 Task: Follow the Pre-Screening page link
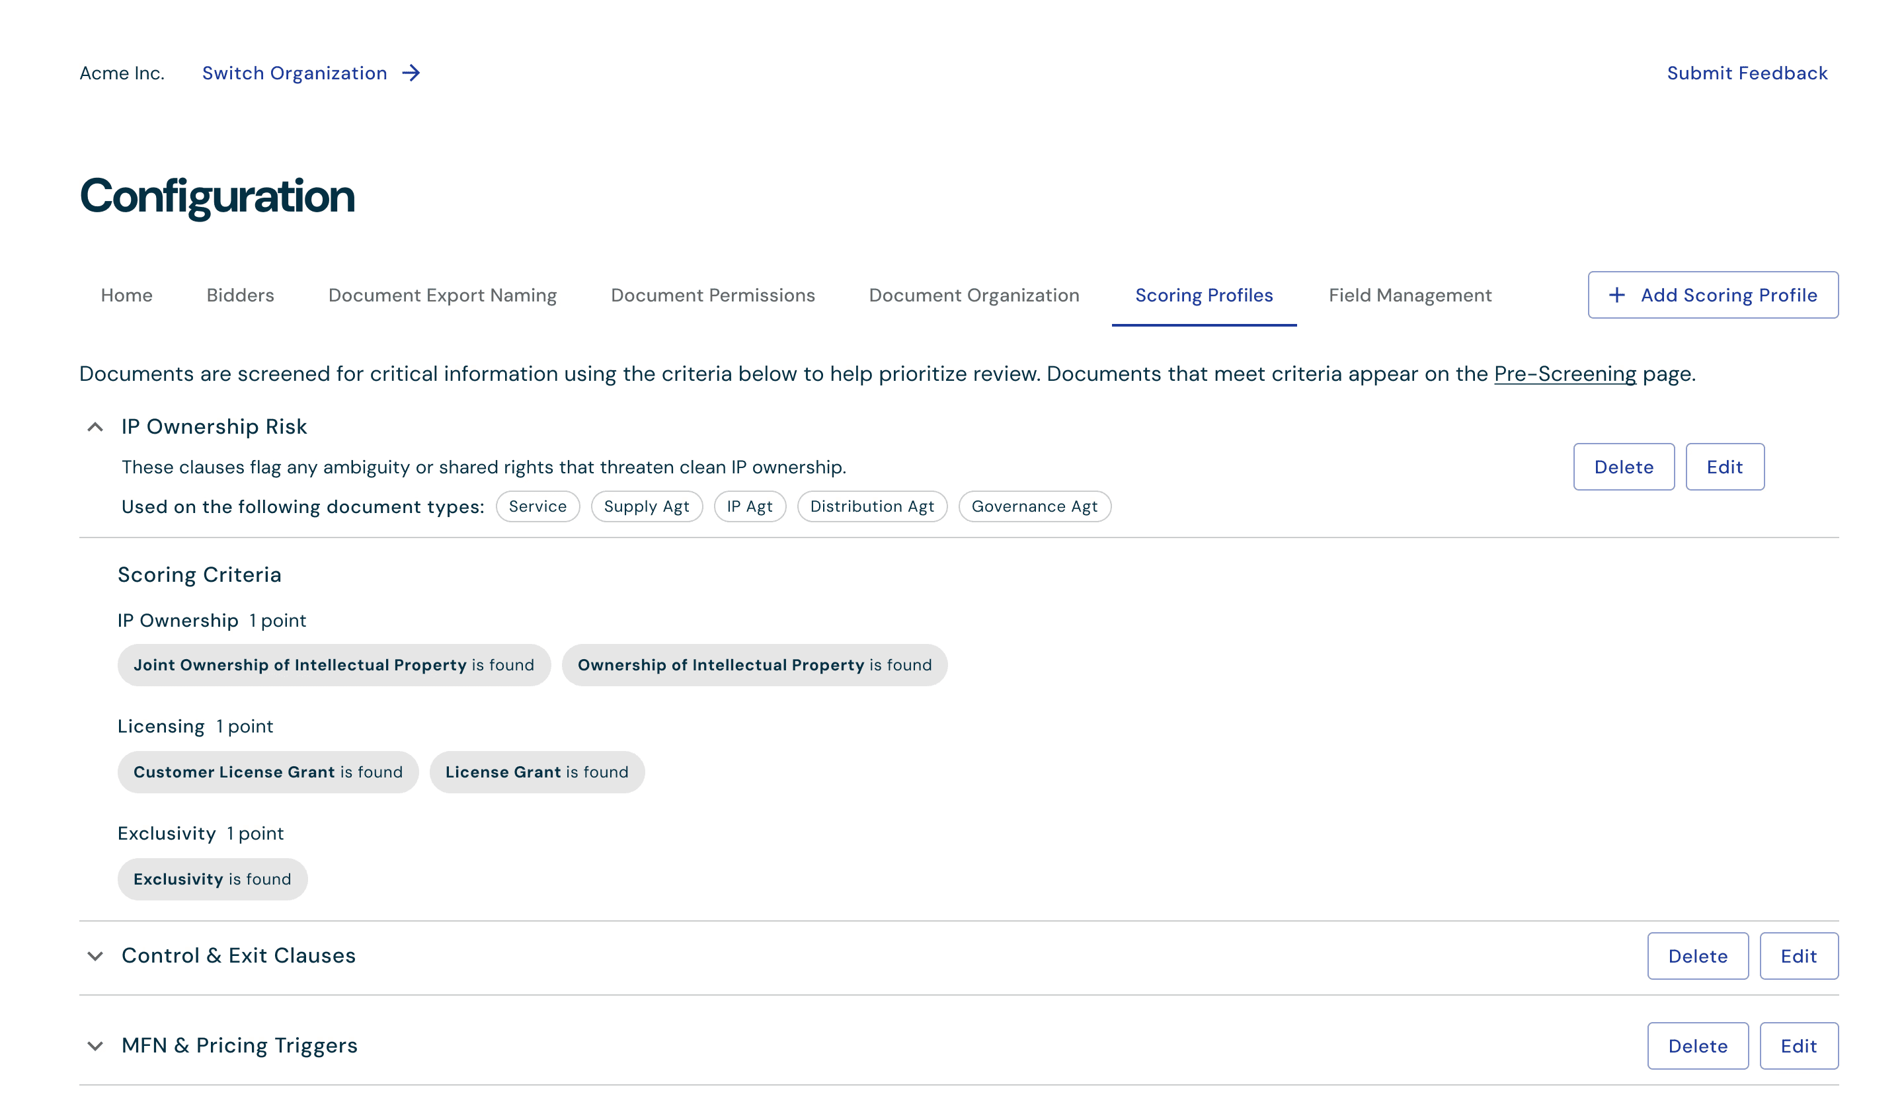[1565, 374]
